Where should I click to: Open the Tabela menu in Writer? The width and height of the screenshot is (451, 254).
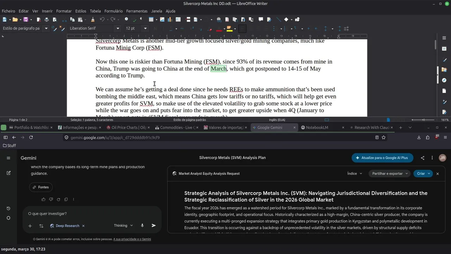pos(95,11)
